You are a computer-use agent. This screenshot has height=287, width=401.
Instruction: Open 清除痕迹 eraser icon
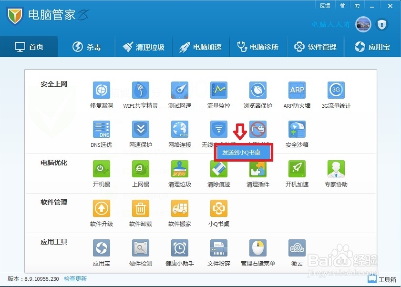(x=219, y=169)
